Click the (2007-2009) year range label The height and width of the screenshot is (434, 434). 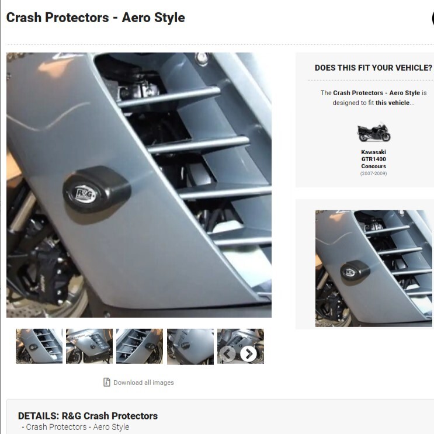coord(373,173)
